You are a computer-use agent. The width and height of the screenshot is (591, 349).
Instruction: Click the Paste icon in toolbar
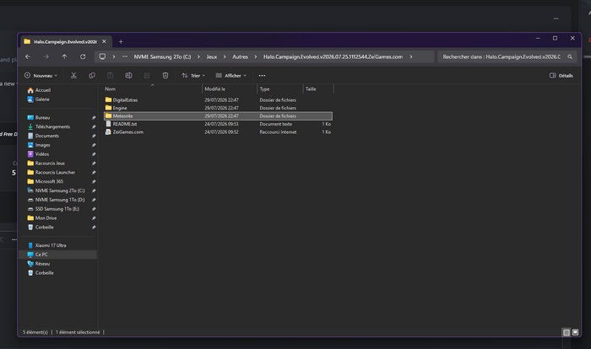[110, 76]
